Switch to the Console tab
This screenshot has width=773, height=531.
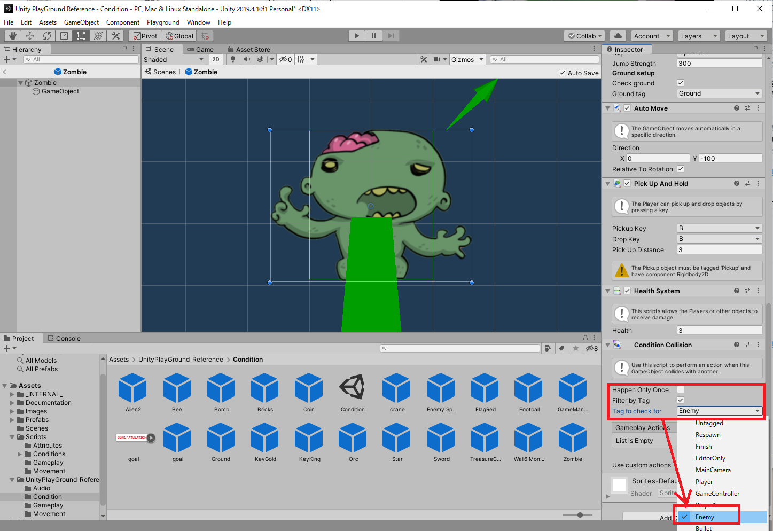pyautogui.click(x=64, y=338)
